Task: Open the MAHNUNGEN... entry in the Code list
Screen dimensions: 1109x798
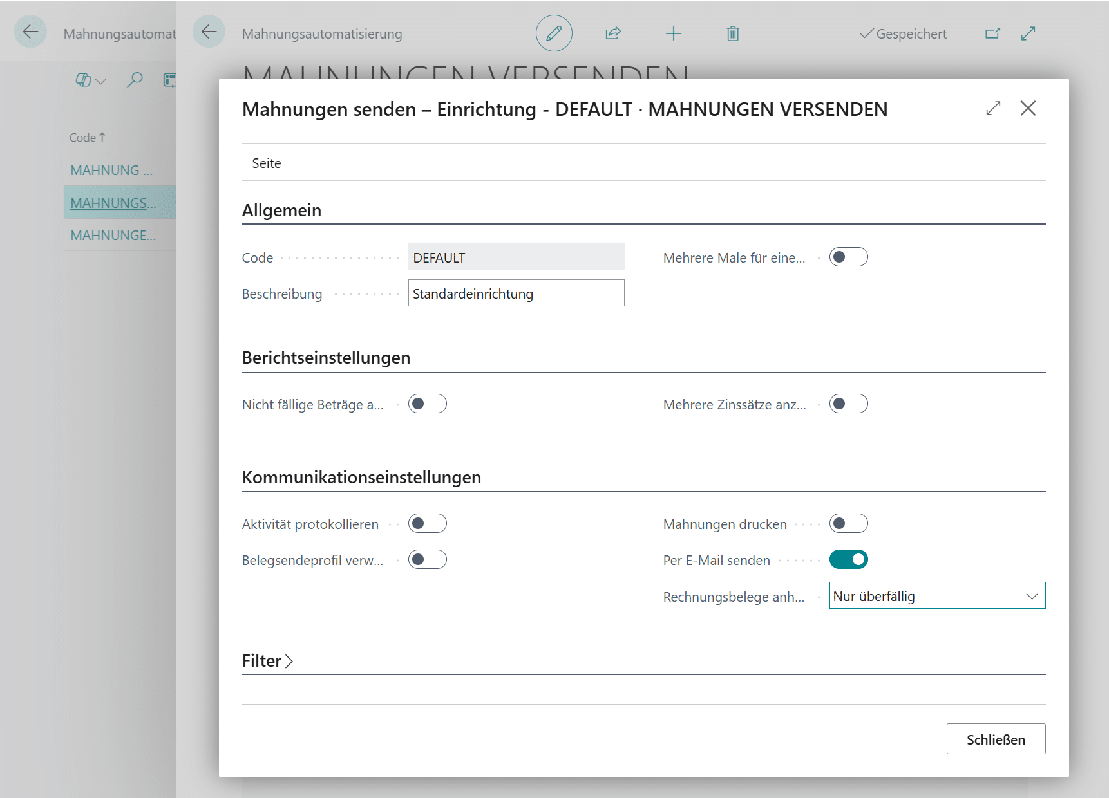Action: click(112, 235)
